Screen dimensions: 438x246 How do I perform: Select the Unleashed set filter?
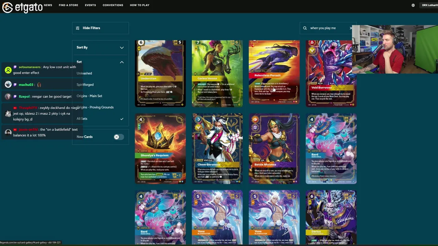tap(84, 73)
